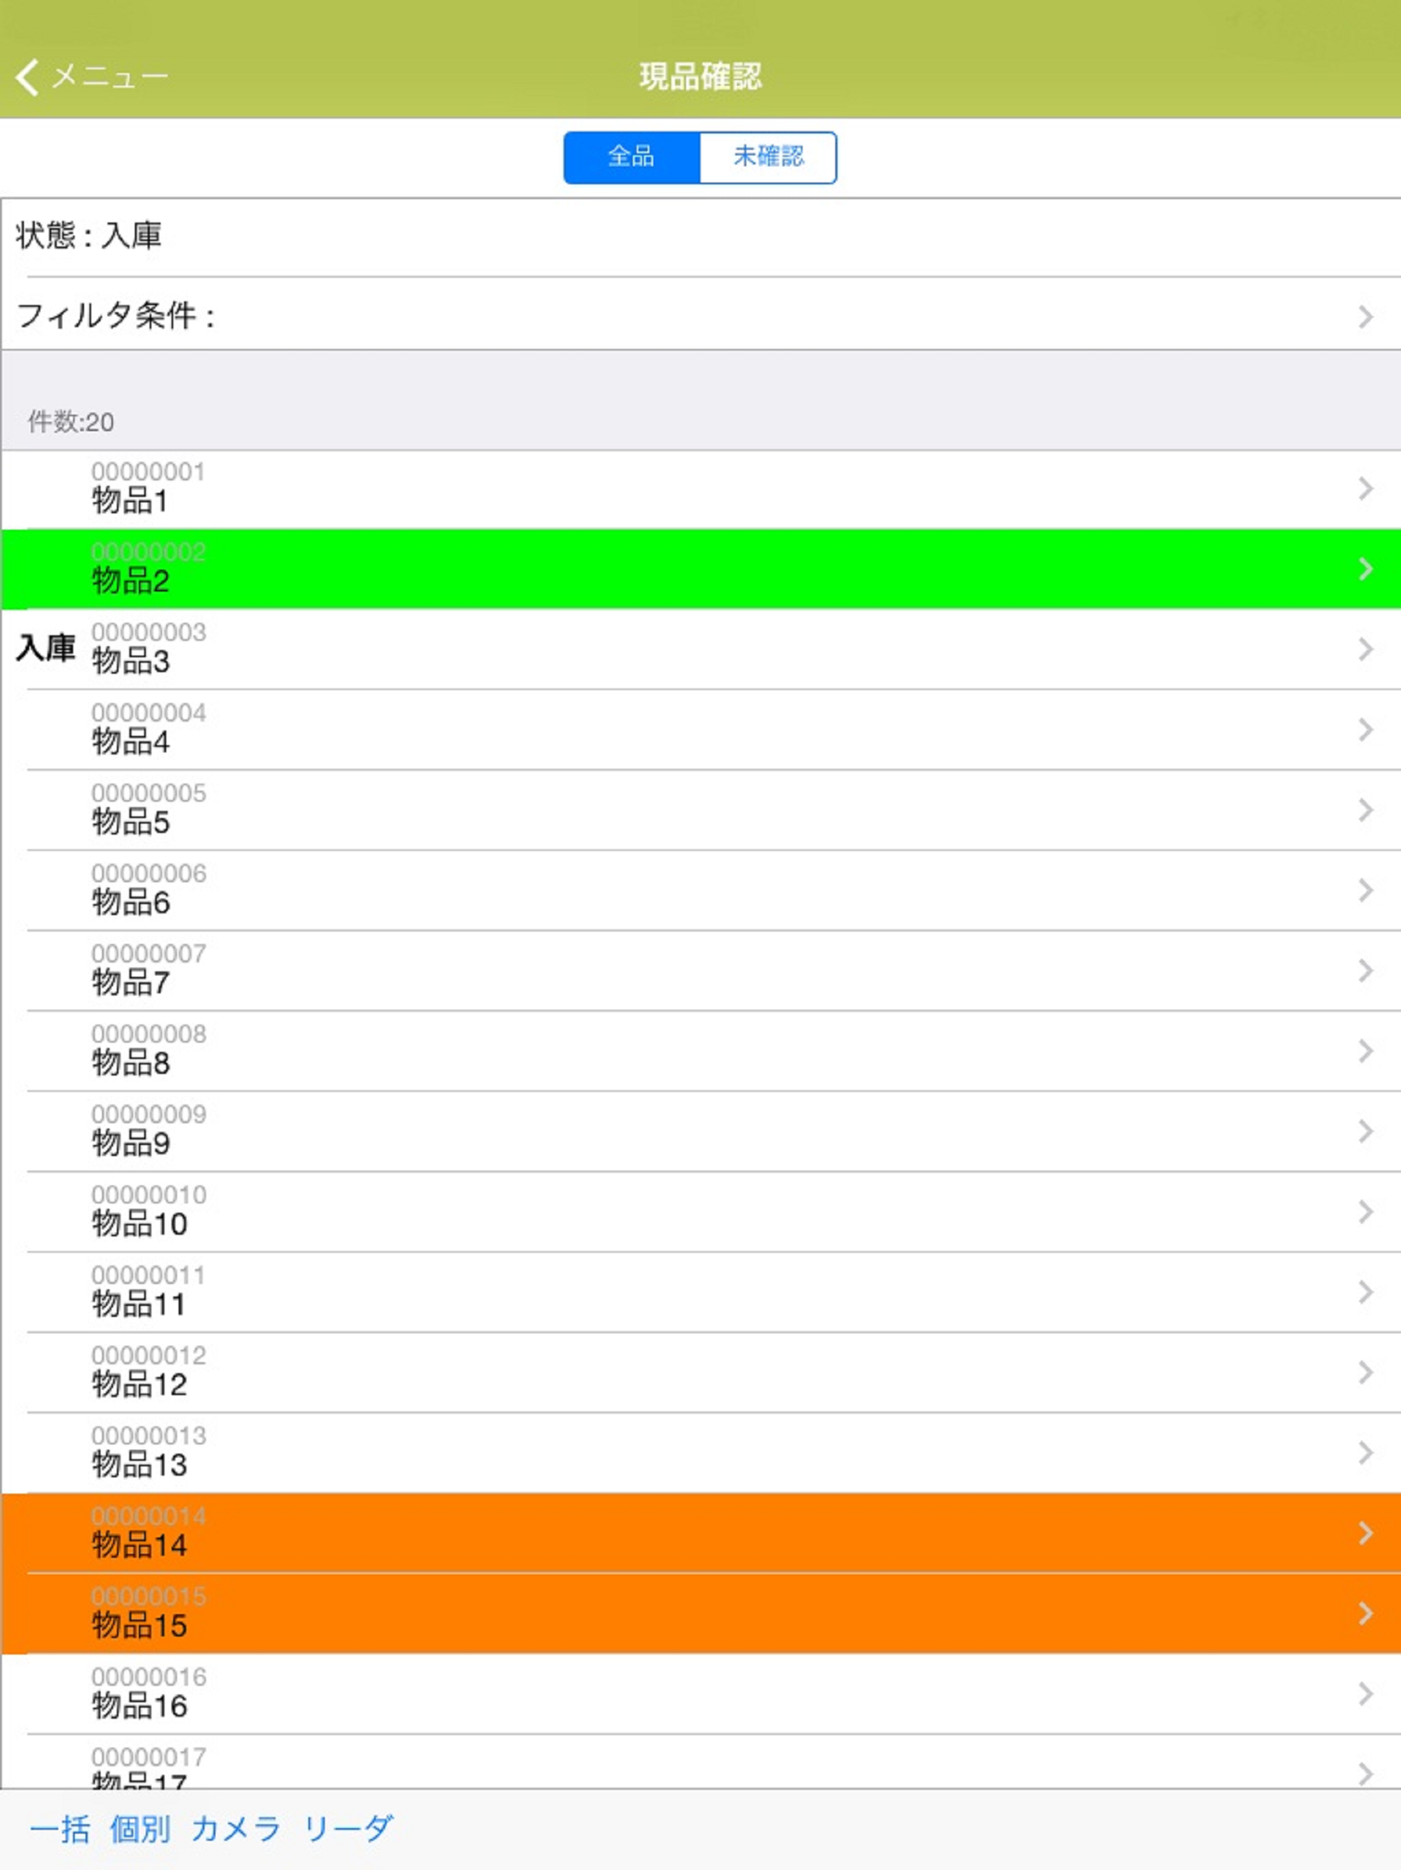Tap chevron on the 物品7 row

[x=1365, y=971]
